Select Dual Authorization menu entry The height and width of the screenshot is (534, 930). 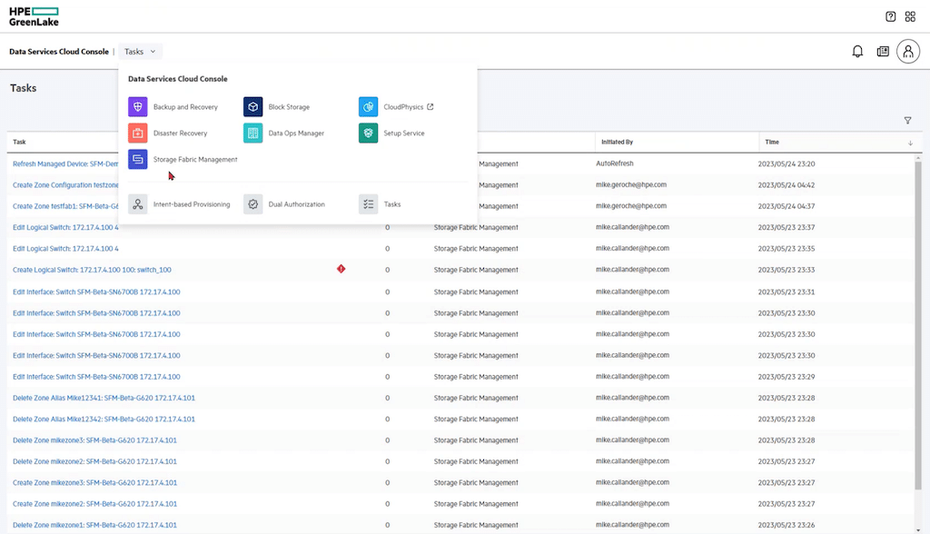[297, 204]
